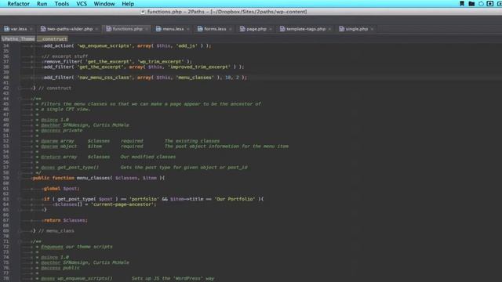This screenshot has height=282, width=502.
Task: Select the __construct breadcrumb
Action: [x=53, y=38]
